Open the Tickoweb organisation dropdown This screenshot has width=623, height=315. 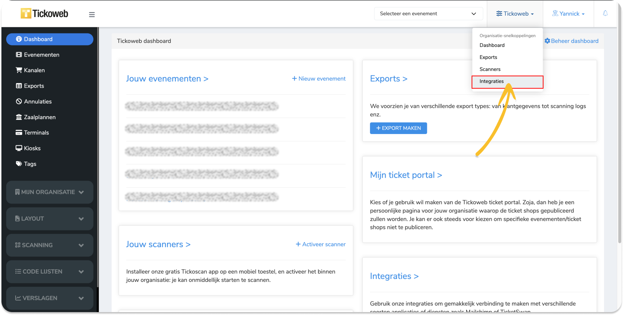pos(515,14)
